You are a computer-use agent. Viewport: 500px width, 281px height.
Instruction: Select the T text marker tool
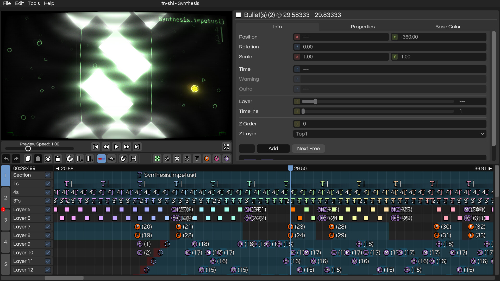197,159
